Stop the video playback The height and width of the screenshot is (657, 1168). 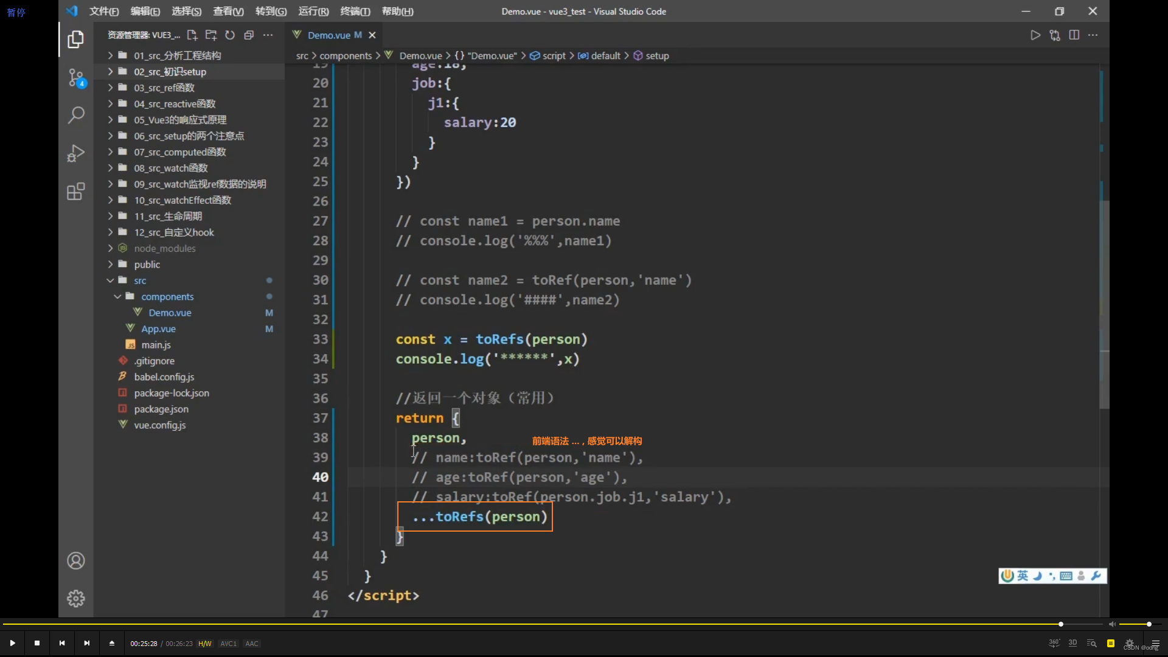pos(37,643)
